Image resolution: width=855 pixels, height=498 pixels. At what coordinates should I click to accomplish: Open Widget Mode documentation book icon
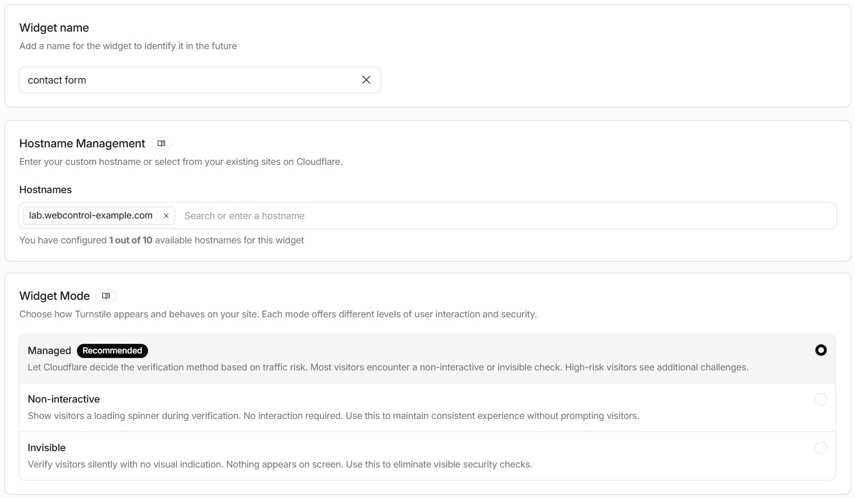click(x=106, y=296)
